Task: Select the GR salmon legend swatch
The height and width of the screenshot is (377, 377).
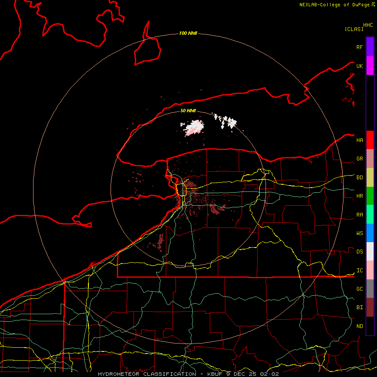Action: (370, 158)
